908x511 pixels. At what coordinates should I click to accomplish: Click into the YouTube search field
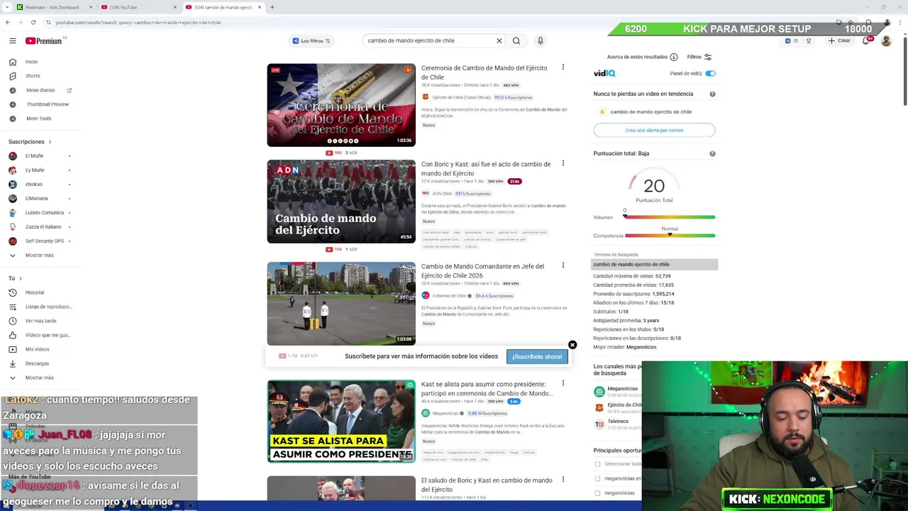coord(430,40)
